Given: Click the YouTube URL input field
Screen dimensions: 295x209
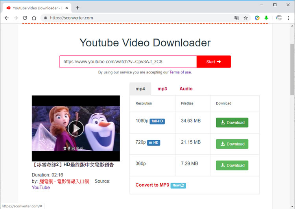Looking at the screenshot, I should (x=128, y=62).
